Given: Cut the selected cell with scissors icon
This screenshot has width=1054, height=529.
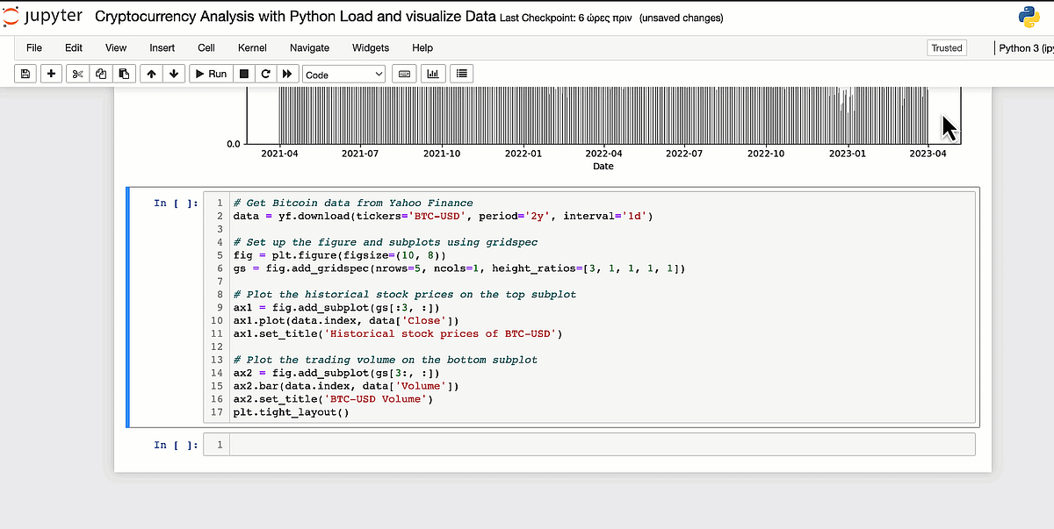Looking at the screenshot, I should [x=77, y=74].
